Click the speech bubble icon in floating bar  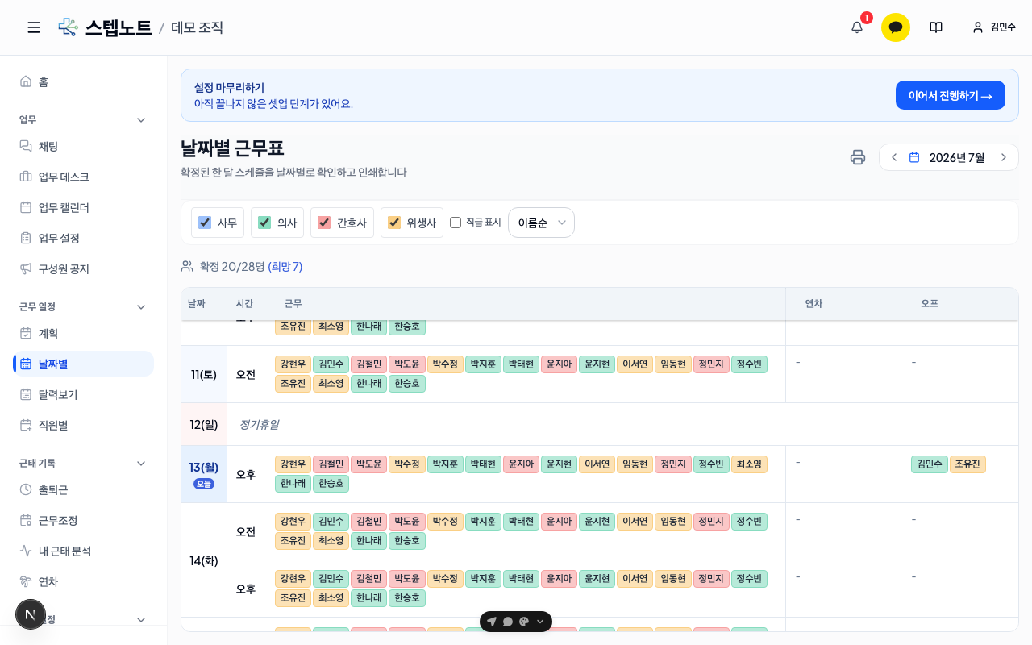pyautogui.click(x=508, y=622)
